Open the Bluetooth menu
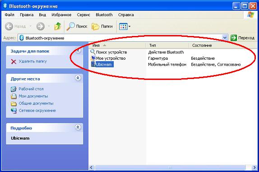 tap(104, 15)
